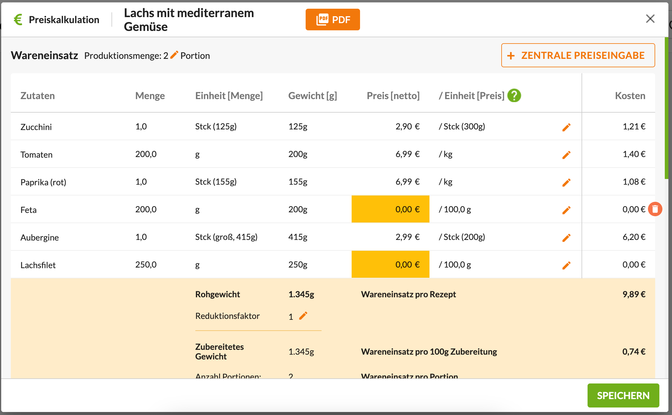Edit the Paprika (rot) price pencil icon
672x415 pixels.
click(x=566, y=183)
